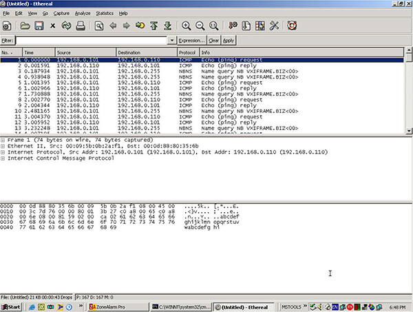Viewport: 413px width, 312px height.
Task: Select packet 10 at time 2.481165
Action: coord(202,111)
